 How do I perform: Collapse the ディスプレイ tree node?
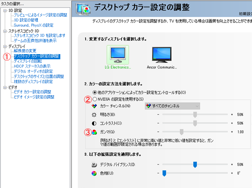coord(5,47)
